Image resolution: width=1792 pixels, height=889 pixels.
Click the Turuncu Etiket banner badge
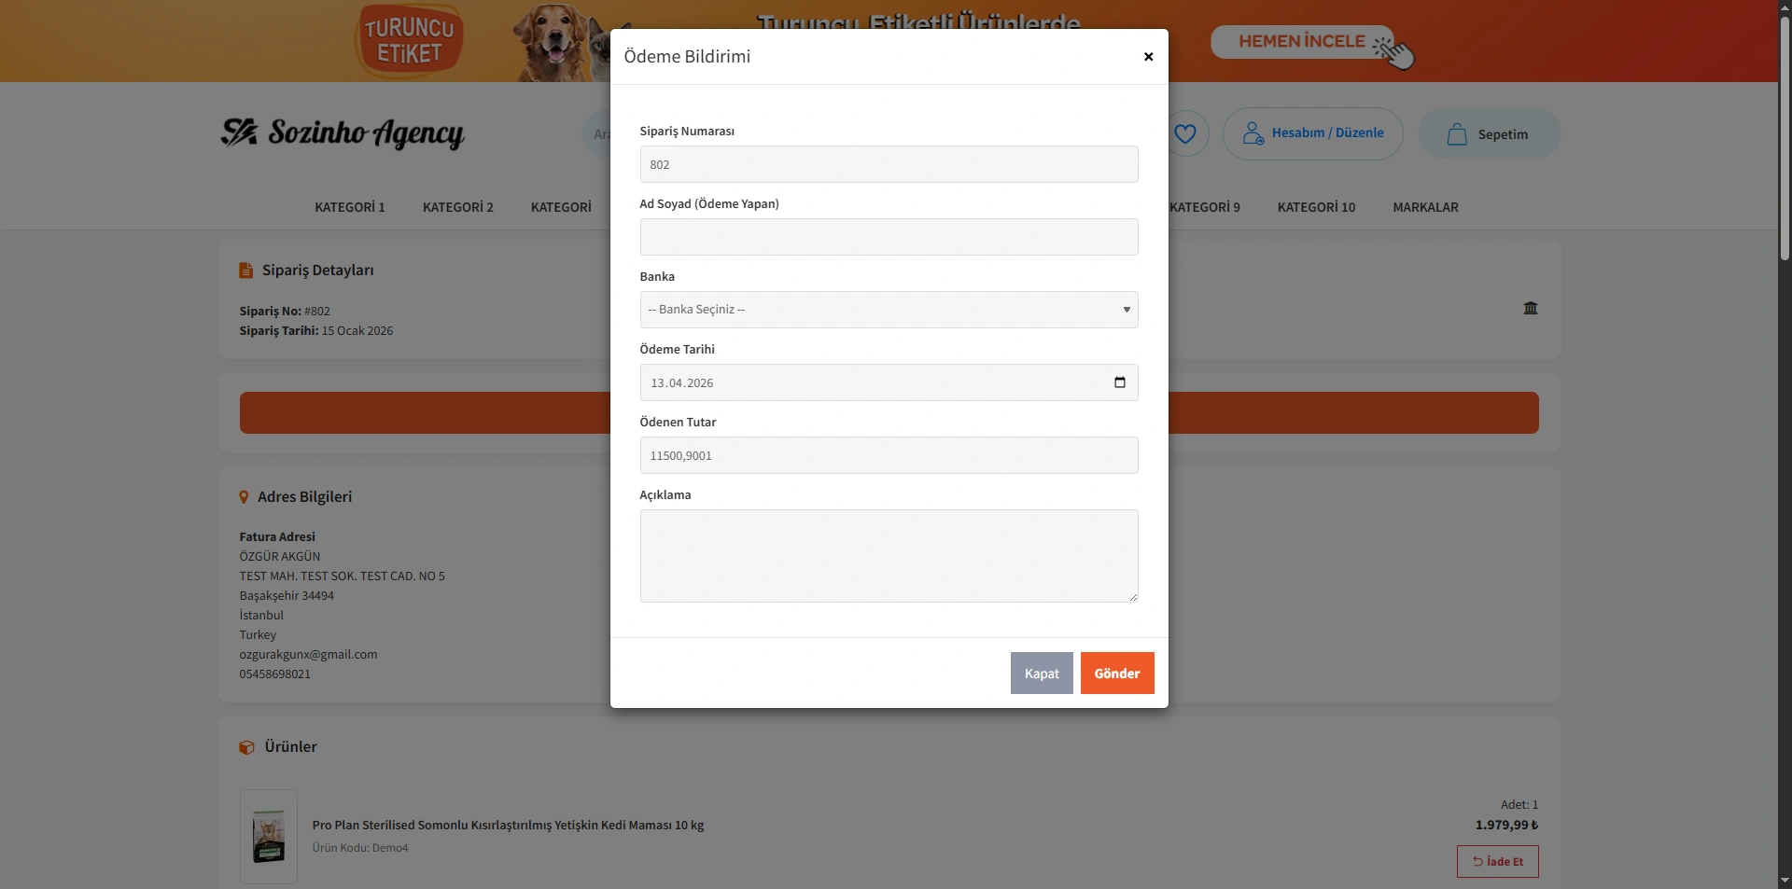click(409, 41)
